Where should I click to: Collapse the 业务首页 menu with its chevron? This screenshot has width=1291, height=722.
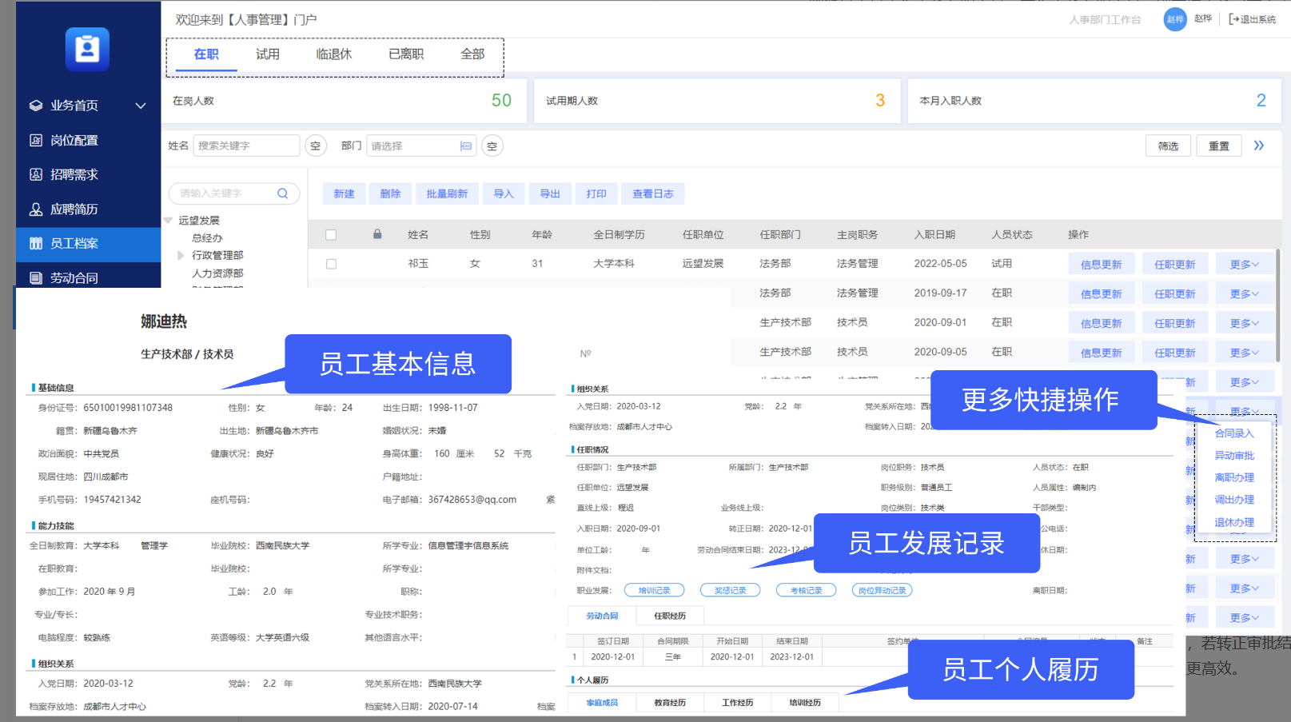[x=141, y=105]
